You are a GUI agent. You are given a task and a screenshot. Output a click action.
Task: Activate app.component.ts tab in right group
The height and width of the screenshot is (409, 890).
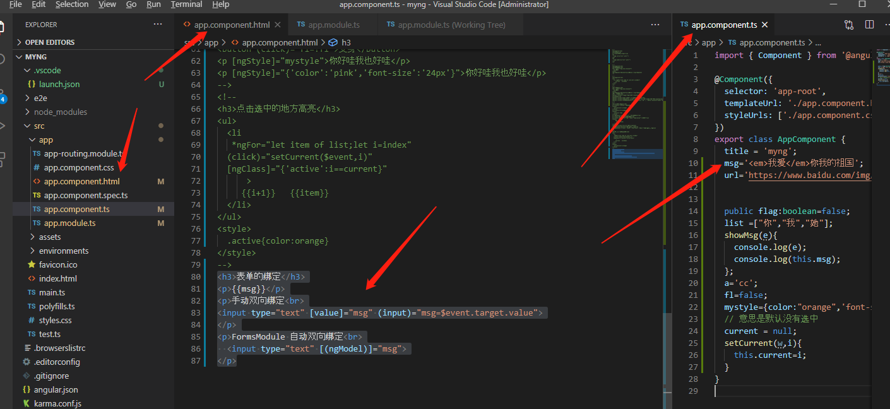(723, 25)
